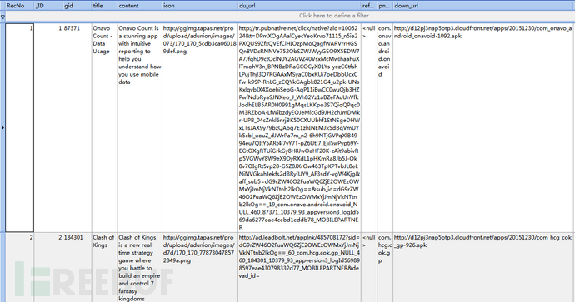Click the current row indicator arrow
This screenshot has width=575, height=302.
pos(2,128)
